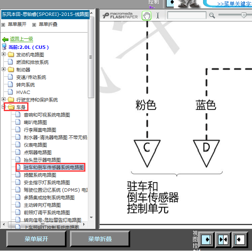Collapse the 车身 folder node
Viewport: 252px width, 251px height.
3,106
